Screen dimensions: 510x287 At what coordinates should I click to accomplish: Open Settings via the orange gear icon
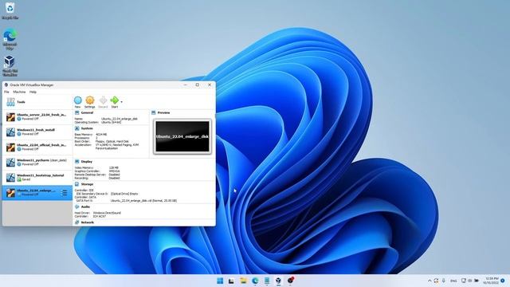click(x=90, y=102)
